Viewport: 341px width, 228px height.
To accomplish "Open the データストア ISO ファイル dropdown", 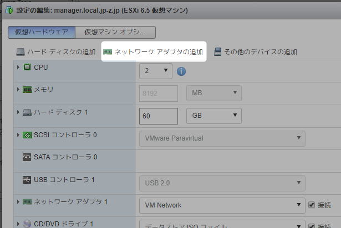I will tap(222, 224).
